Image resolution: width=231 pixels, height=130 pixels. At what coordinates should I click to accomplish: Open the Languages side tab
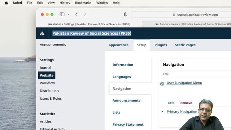point(122,77)
